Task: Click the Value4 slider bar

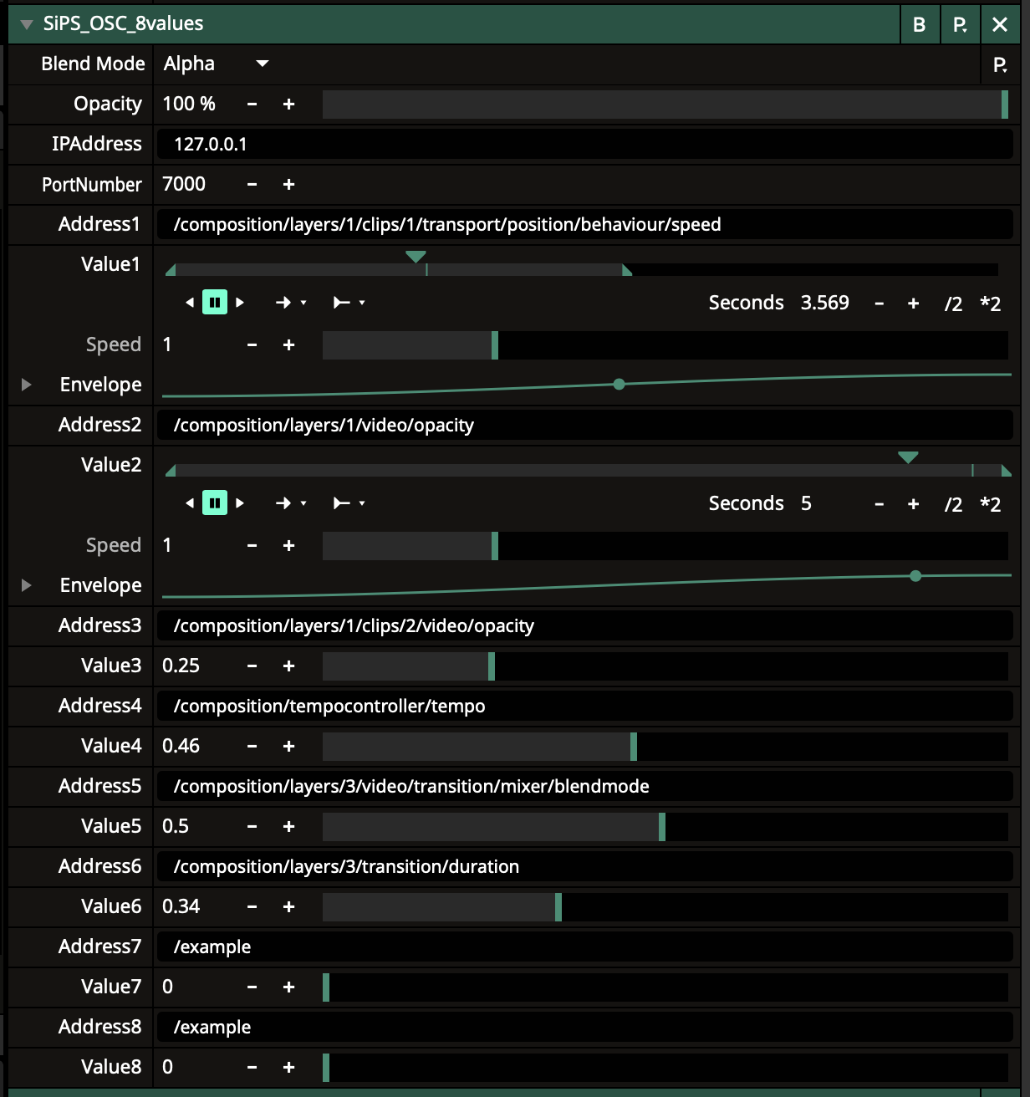Action: [665, 747]
